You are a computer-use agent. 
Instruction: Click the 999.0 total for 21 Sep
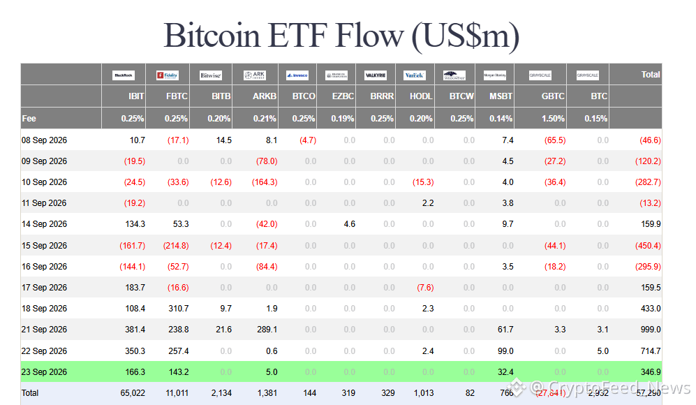(651, 330)
